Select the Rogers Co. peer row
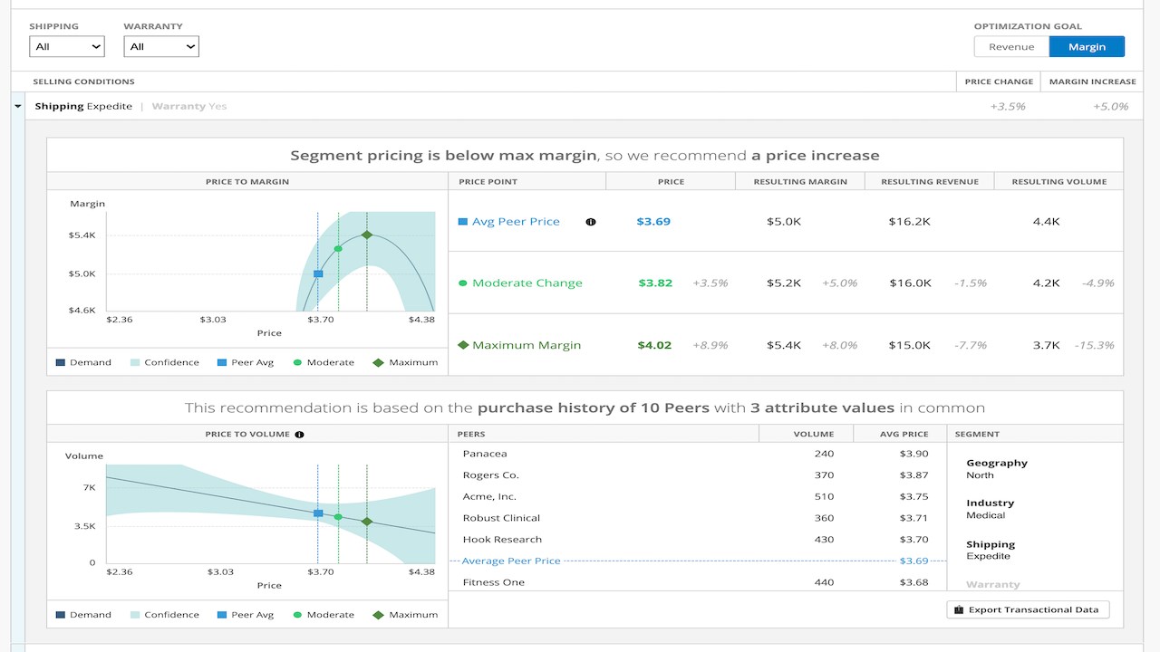This screenshot has height=652, width=1160. tap(697, 475)
